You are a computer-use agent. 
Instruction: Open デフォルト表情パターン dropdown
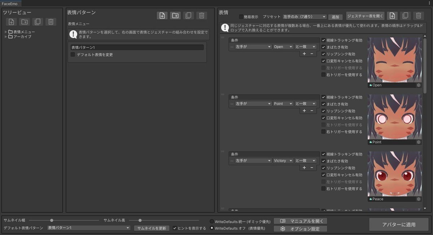(89, 228)
